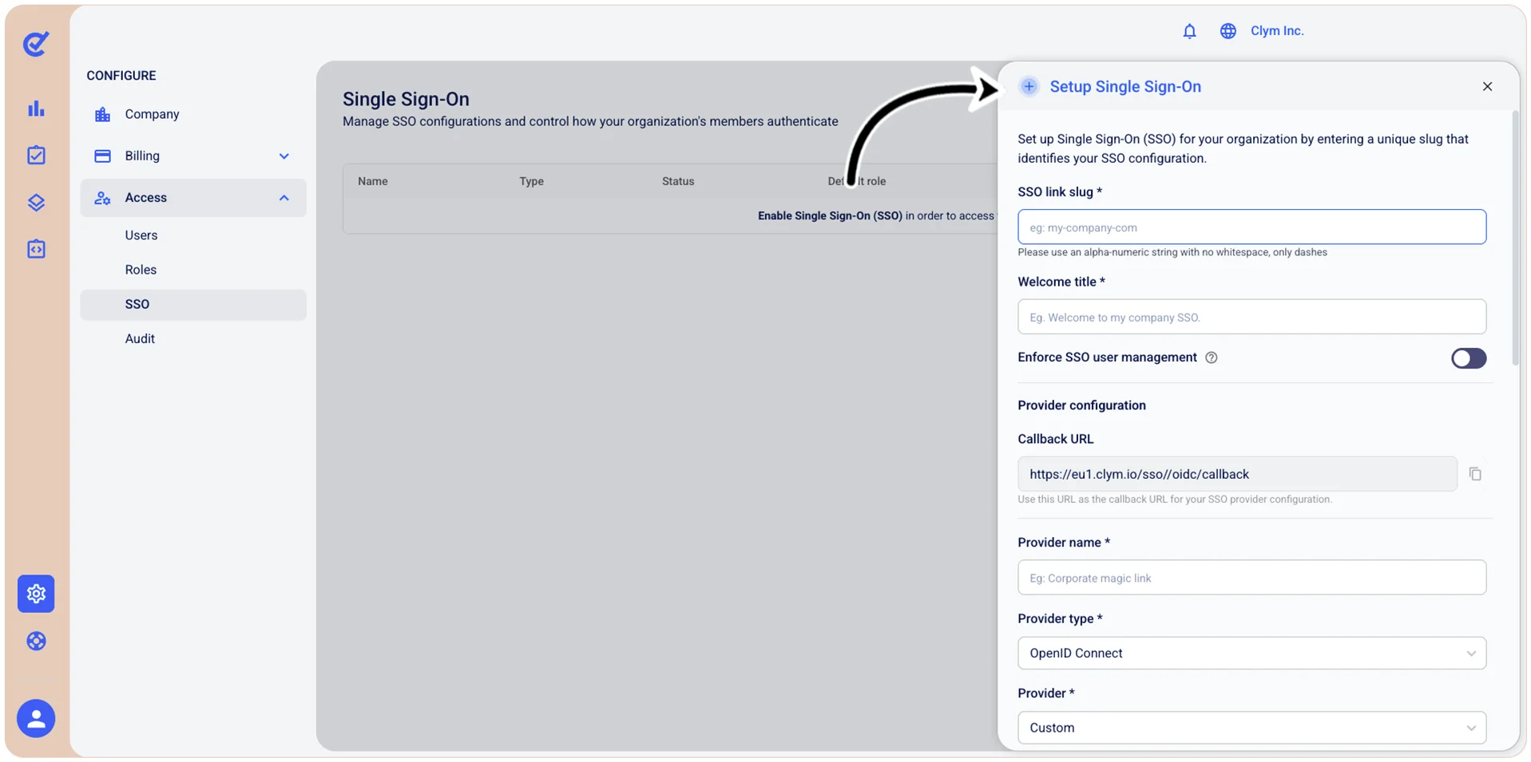Toggle Enforce SSO user management switch
The width and height of the screenshot is (1531, 762).
[x=1469, y=358]
